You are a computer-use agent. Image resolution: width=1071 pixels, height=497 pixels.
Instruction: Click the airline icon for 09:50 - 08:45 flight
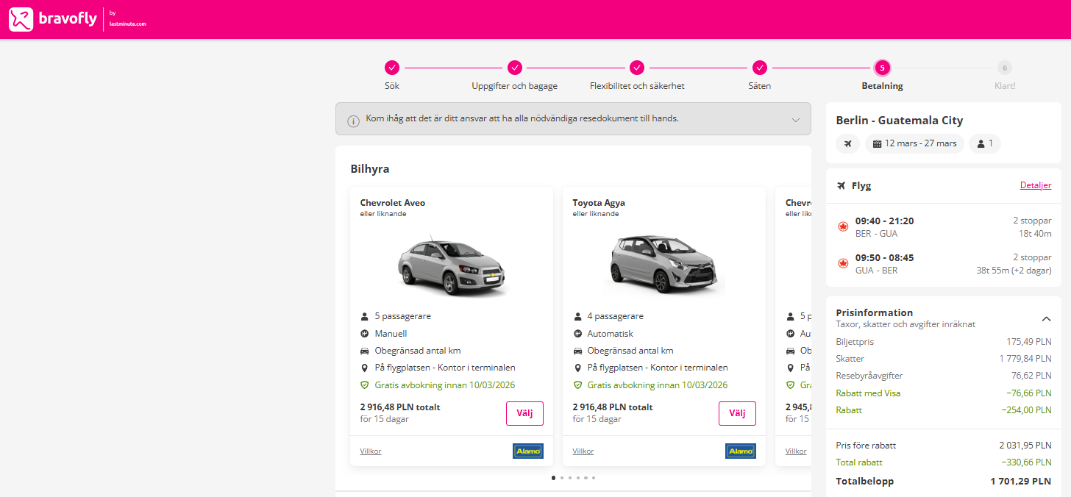coord(844,263)
